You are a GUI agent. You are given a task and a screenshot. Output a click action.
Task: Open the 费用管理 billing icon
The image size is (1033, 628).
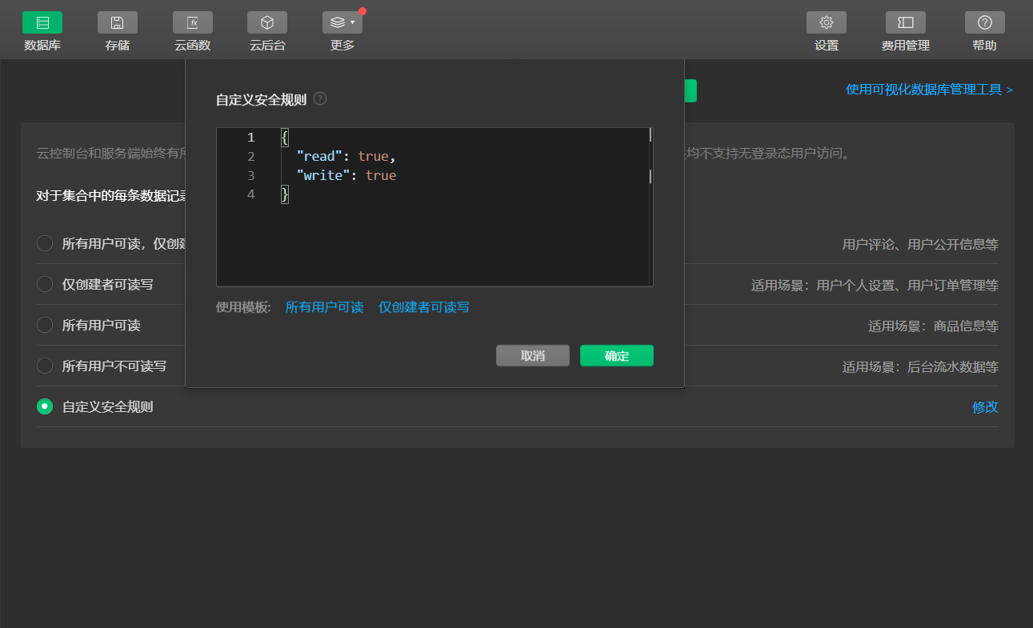click(x=906, y=22)
